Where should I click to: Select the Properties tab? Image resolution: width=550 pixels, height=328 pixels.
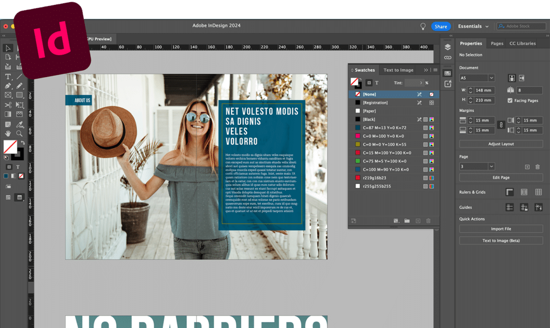(x=471, y=43)
